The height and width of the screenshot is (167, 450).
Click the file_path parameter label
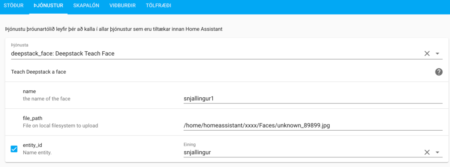coord(33,118)
